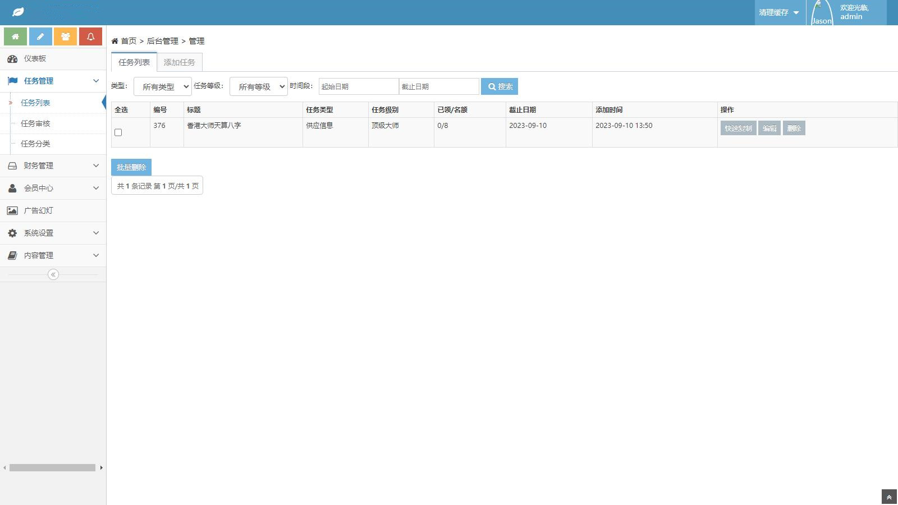Image resolution: width=898 pixels, height=505 pixels.
Task: Click 编辑 for task 376
Action: (x=769, y=128)
